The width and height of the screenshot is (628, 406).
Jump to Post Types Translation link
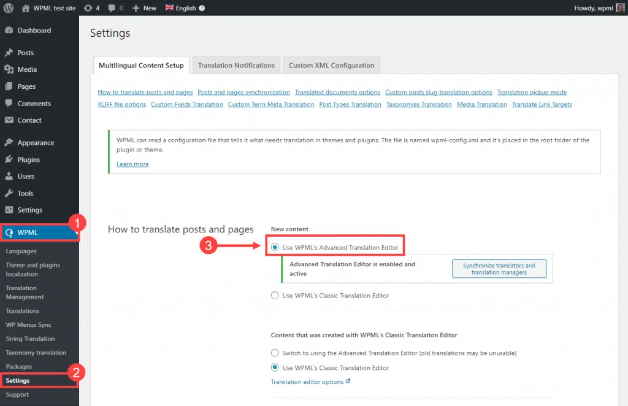click(350, 104)
